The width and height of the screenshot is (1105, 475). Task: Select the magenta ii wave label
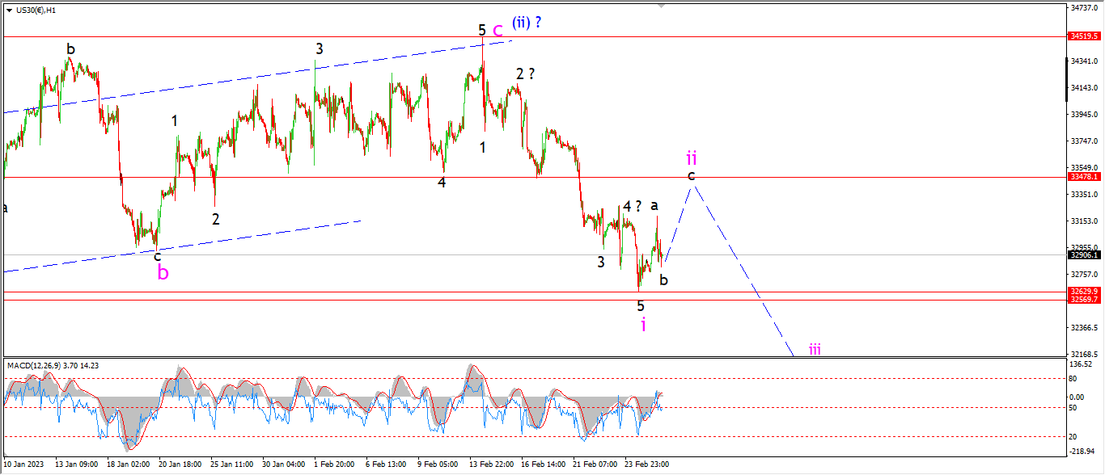692,155
